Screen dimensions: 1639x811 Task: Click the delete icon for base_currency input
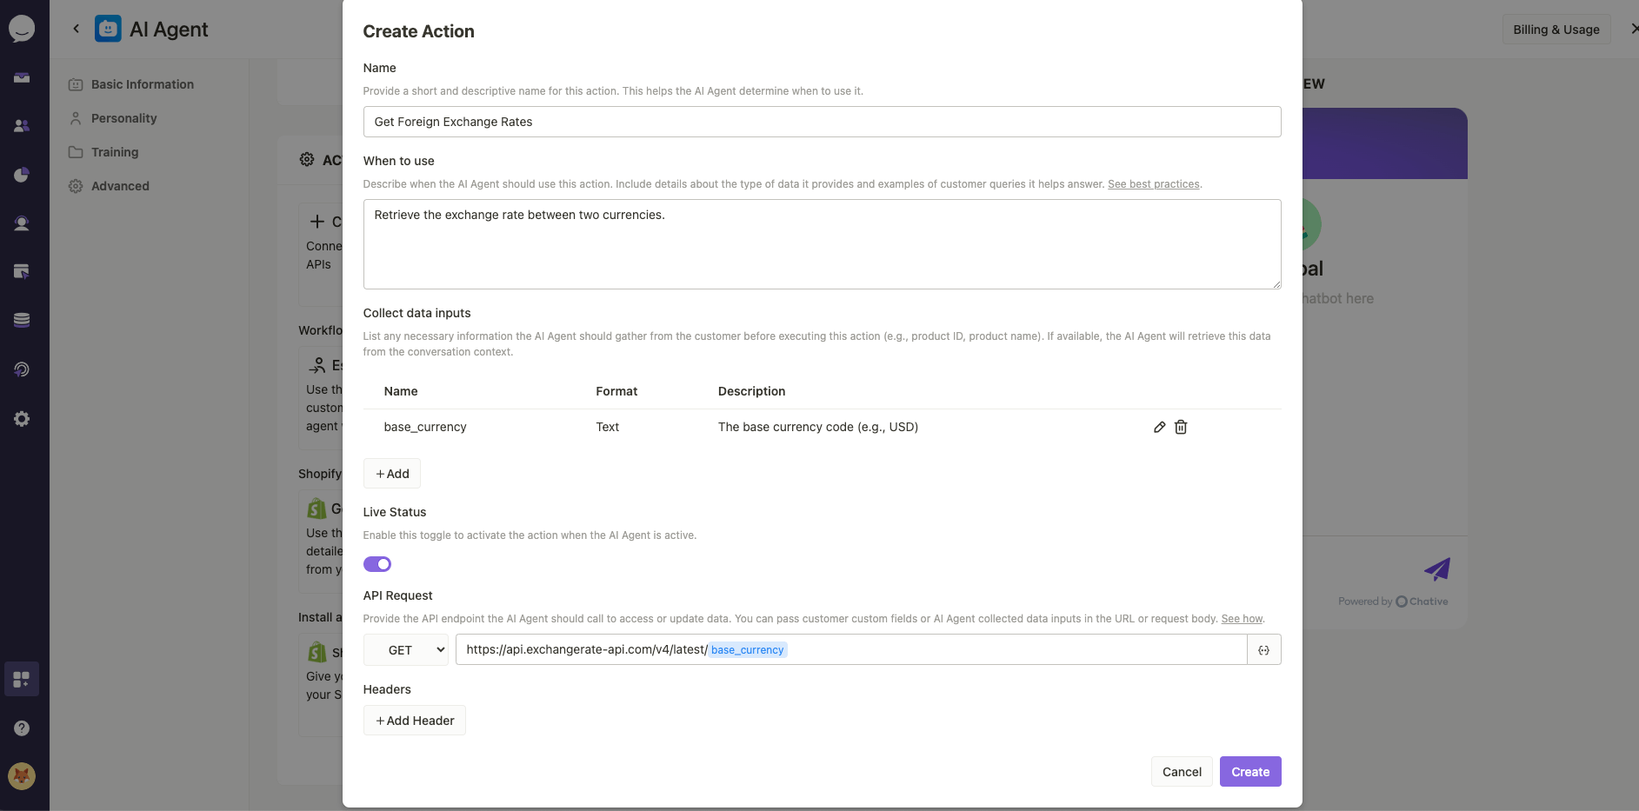point(1180,427)
